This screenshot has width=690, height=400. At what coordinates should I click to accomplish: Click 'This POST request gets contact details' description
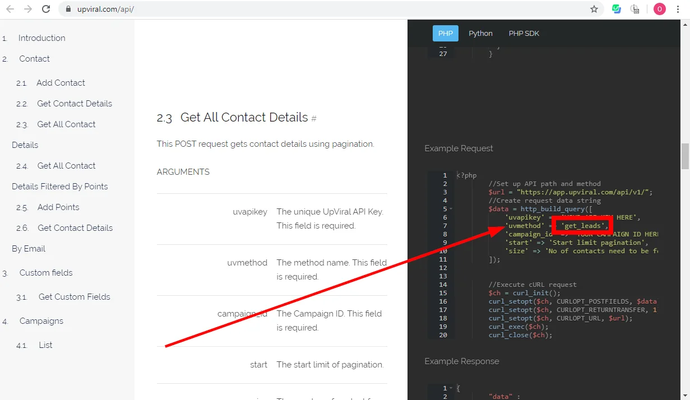265,144
